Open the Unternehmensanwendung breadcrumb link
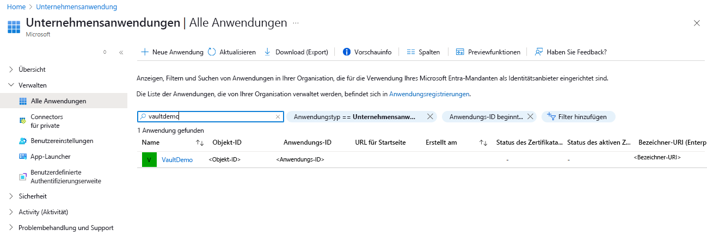The height and width of the screenshot is (242, 707). 77,7
